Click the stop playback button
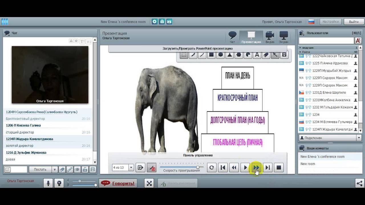Screen dimensions: 365x205 tap(279, 167)
